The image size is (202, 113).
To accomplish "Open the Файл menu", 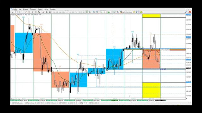I will click(15, 9).
